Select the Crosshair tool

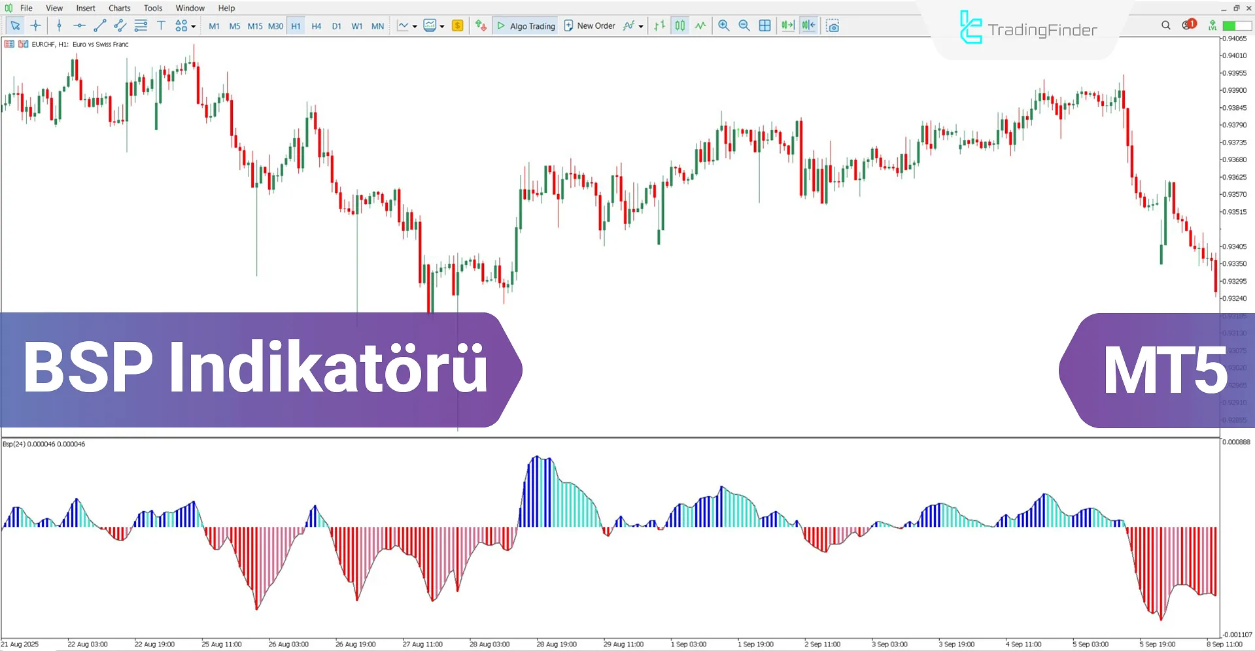36,25
